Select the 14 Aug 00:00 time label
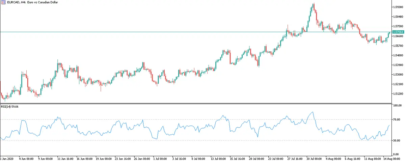405x161 pixels. pyautogui.click(x=387, y=158)
